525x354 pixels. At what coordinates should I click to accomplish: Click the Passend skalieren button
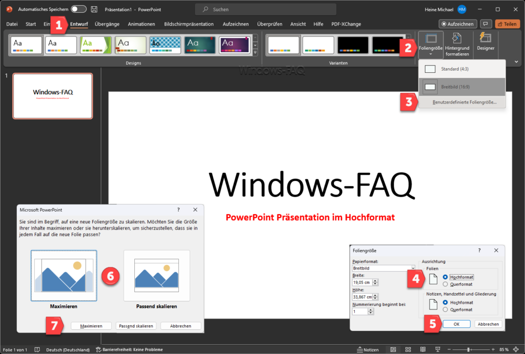pos(136,326)
